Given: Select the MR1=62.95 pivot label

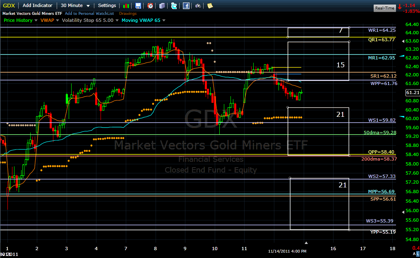Looking at the screenshot, I should [382, 58].
